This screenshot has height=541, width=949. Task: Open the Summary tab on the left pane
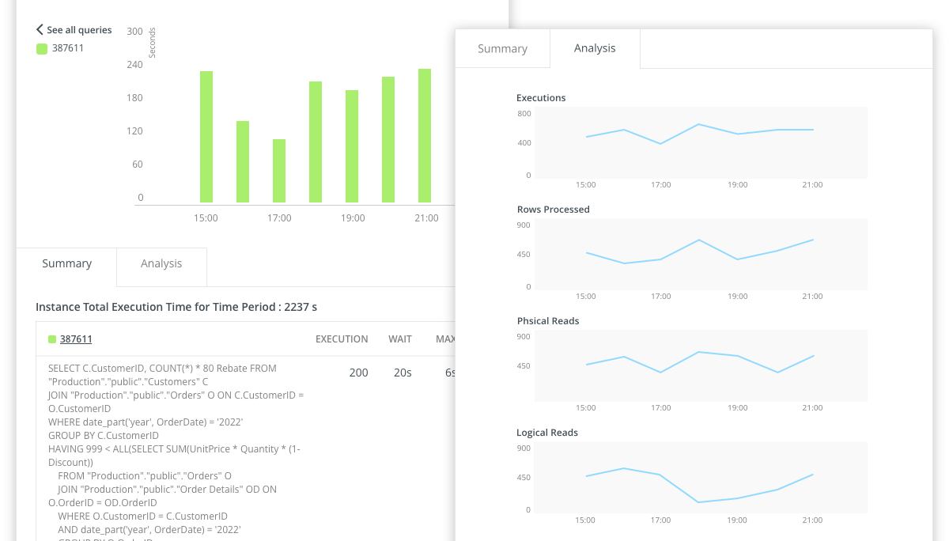(x=66, y=263)
